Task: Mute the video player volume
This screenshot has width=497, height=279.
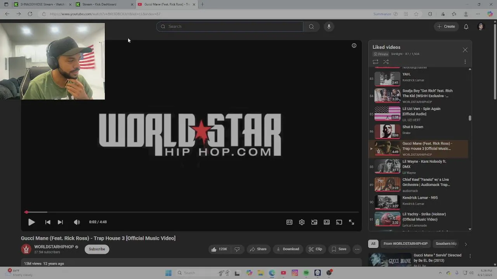Action: pyautogui.click(x=77, y=222)
